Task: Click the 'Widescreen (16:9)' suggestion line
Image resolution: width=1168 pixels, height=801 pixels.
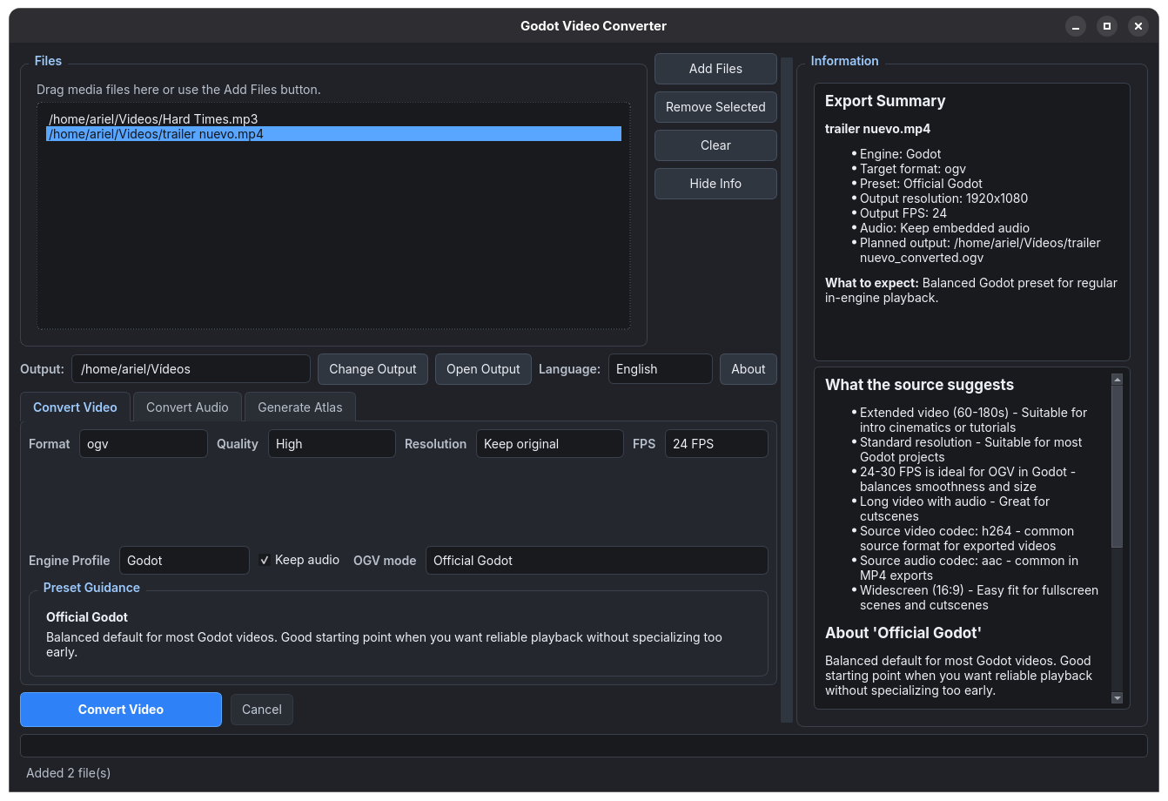Action: 978,597
